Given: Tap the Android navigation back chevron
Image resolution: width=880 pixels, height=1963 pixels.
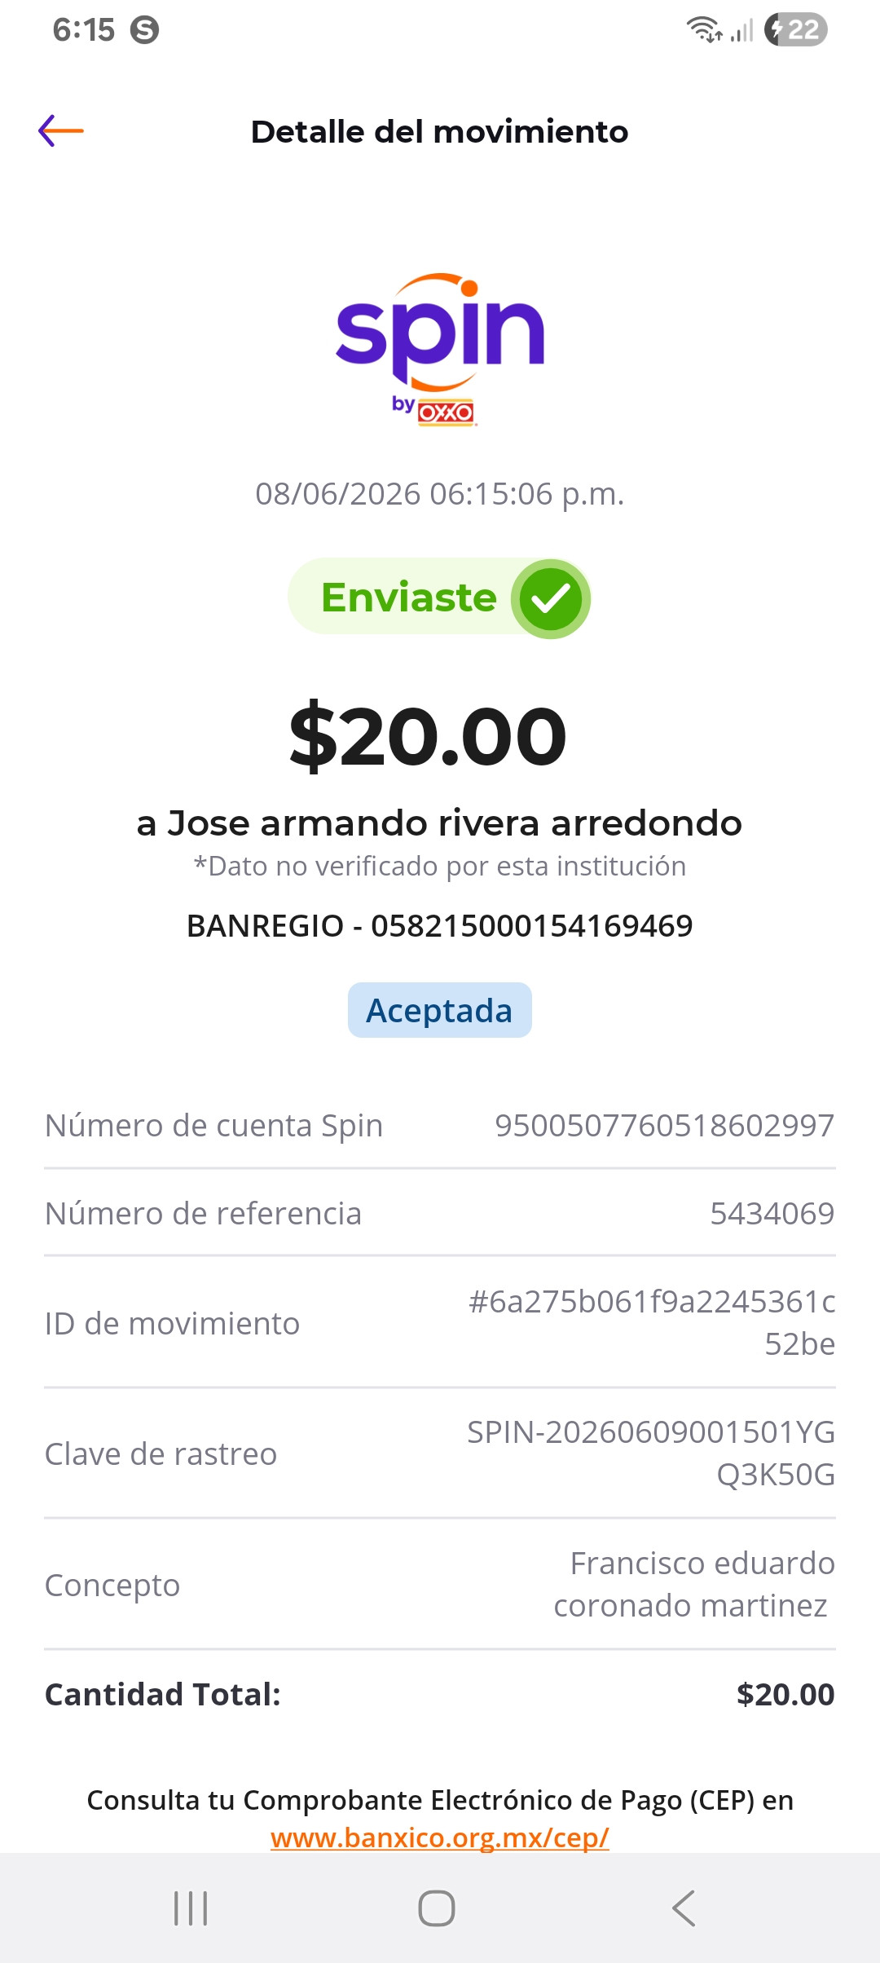Looking at the screenshot, I should pyautogui.click(x=684, y=1908).
